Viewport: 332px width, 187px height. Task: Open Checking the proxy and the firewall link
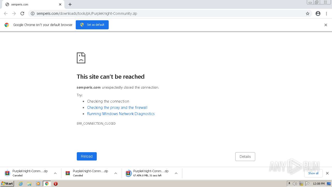117,108
